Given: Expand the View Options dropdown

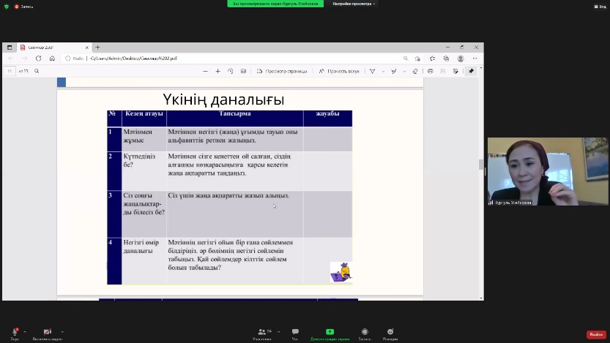Looking at the screenshot, I should (354, 4).
